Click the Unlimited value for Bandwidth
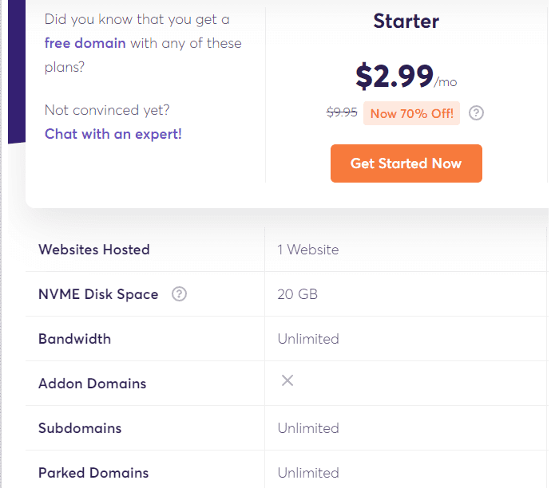Viewport: 555px width, 488px height. [x=308, y=339]
